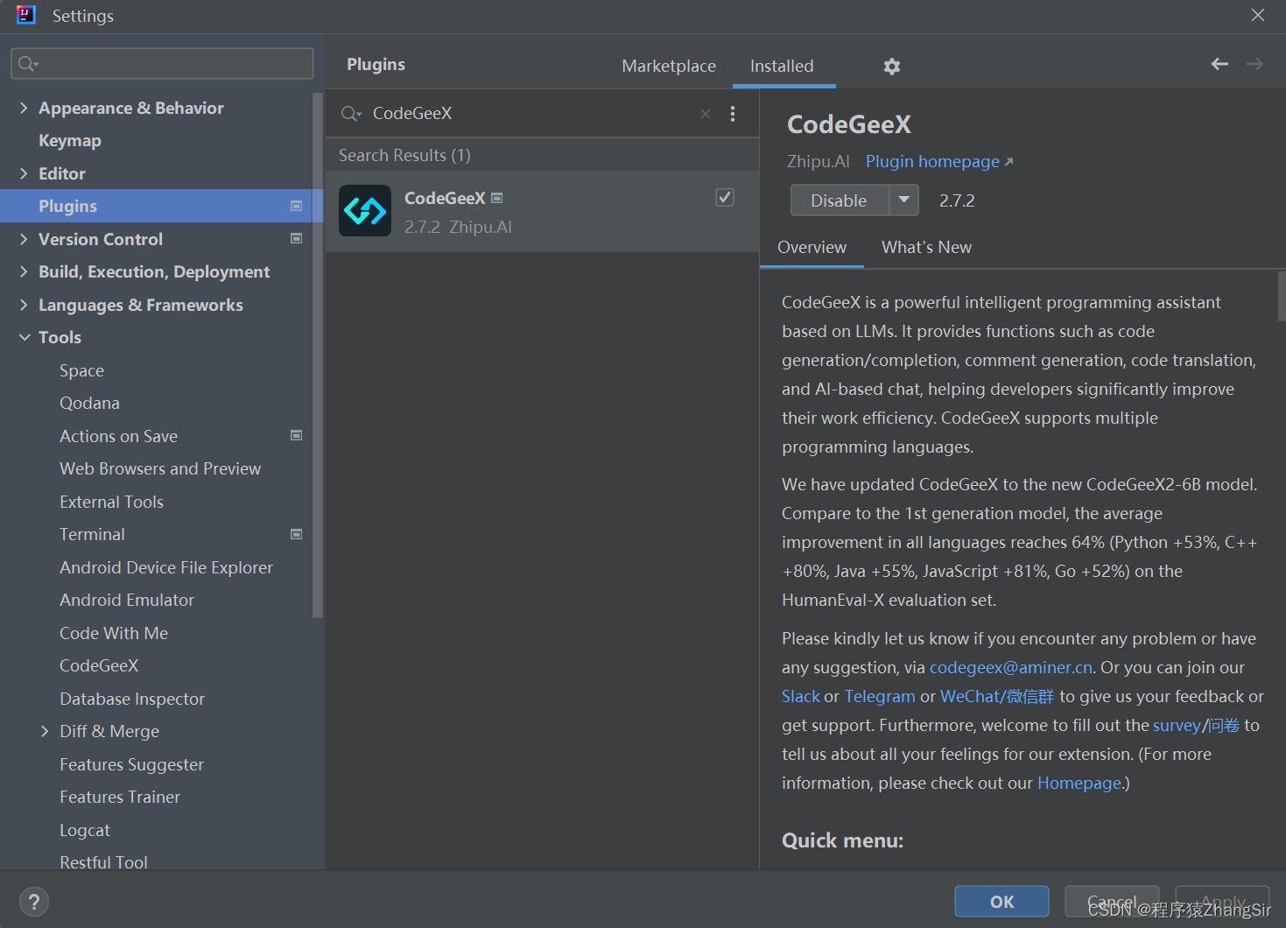Switch to the Marketplace tab
Image resolution: width=1286 pixels, height=928 pixels.
[x=669, y=66]
